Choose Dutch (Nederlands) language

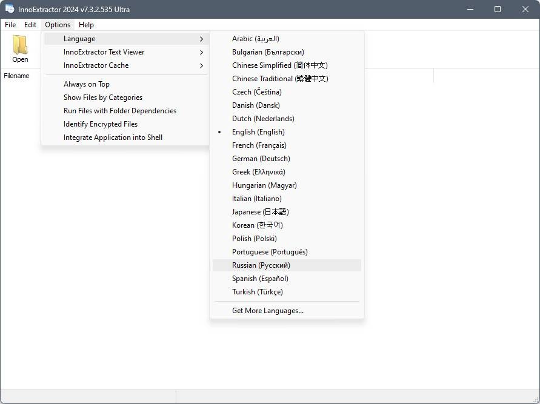click(287, 119)
